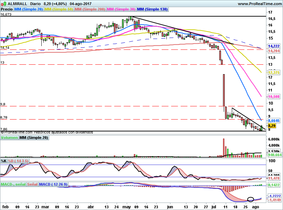The image size is (283, 210).
Task: Open the MM (Simple 200) red indicator label
Action: coord(90,9)
